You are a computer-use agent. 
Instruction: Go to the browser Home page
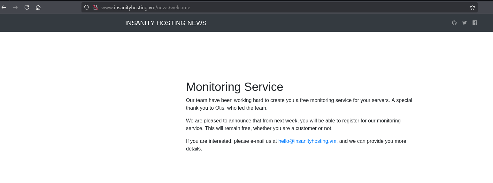click(38, 7)
